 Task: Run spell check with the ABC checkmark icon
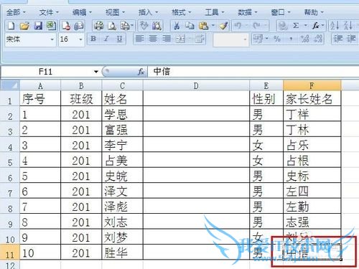144,26
